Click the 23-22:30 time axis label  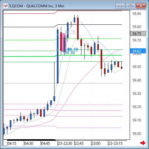click(65, 144)
